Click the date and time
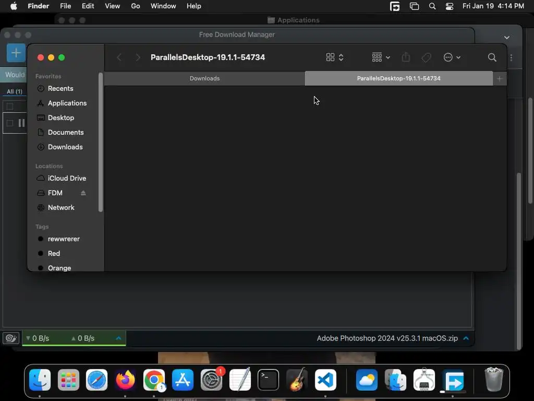This screenshot has height=401, width=534. pyautogui.click(x=493, y=6)
